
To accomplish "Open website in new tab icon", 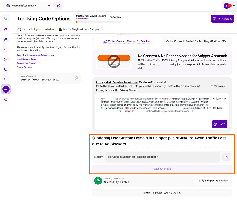I will [58, 5].
